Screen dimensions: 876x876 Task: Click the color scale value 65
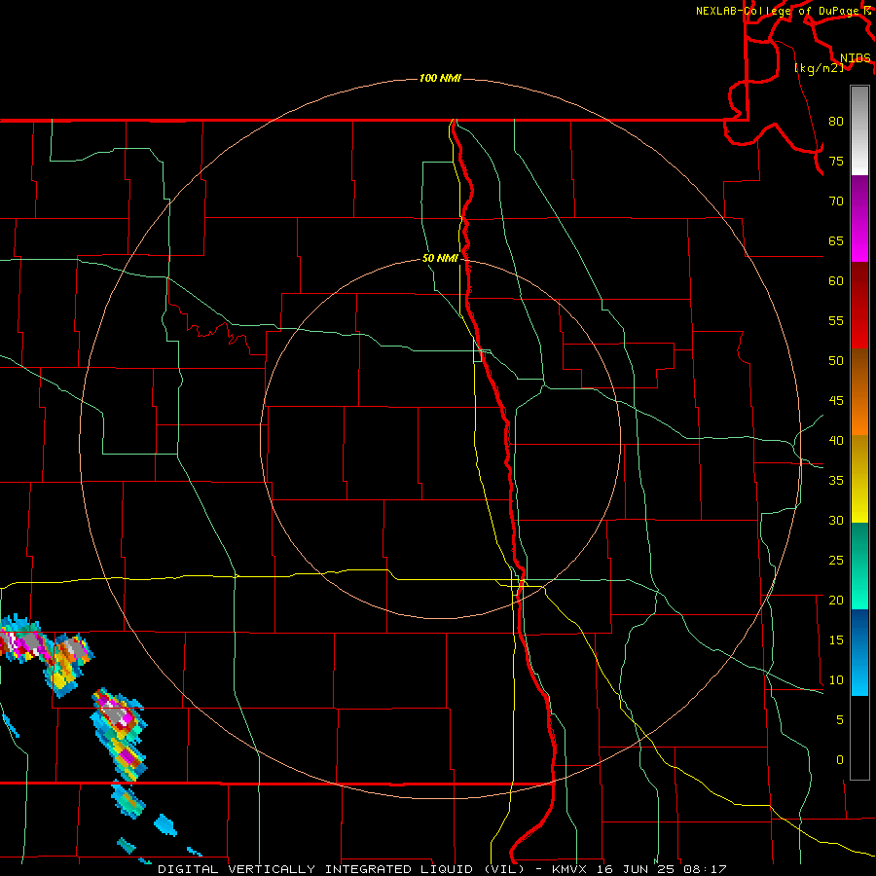(x=836, y=240)
